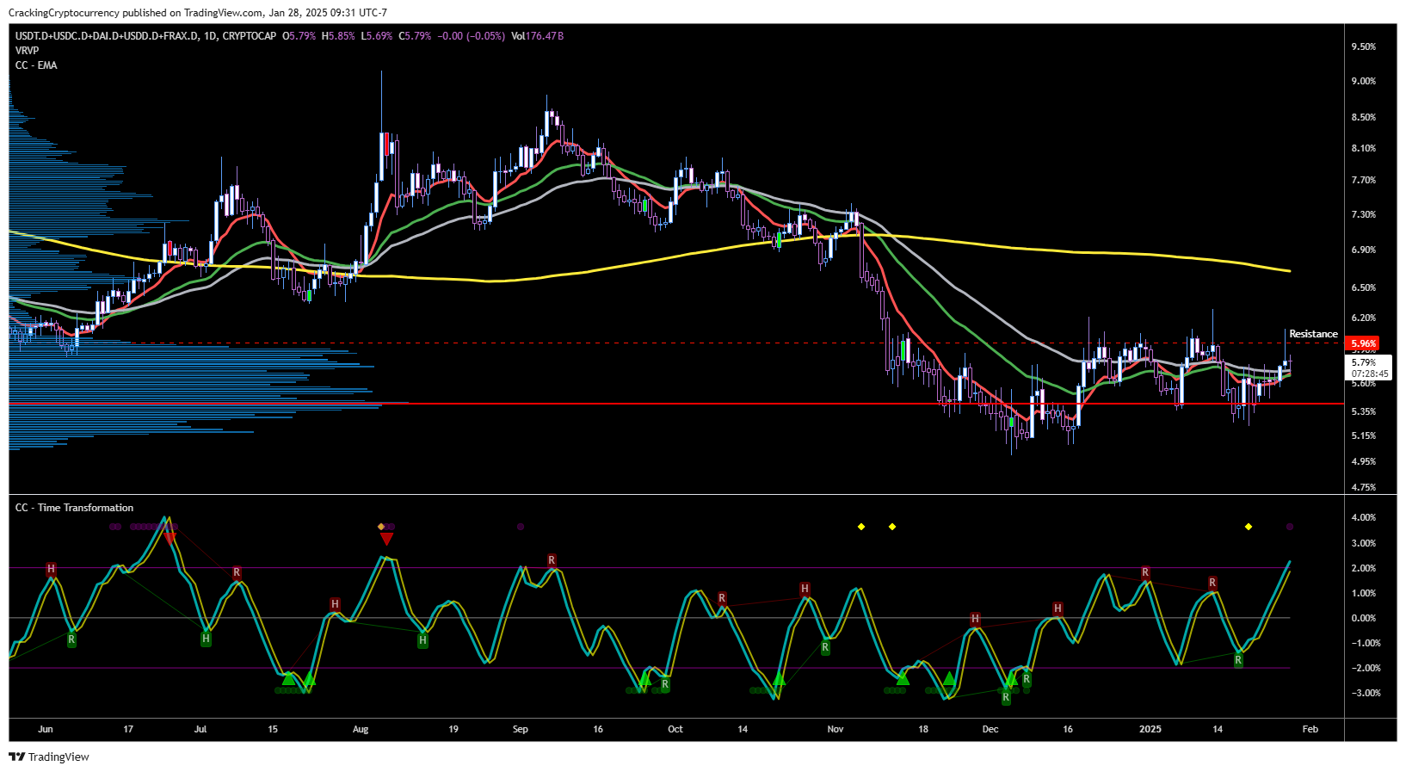Click the 9.50% price axis label
Image resolution: width=1406 pixels, height=772 pixels.
click(1364, 46)
